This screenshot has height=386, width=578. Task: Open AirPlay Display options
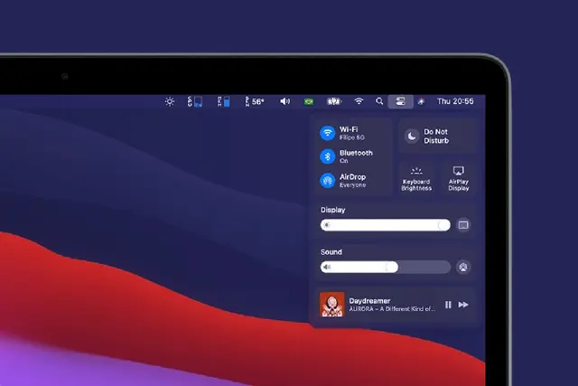coord(458,179)
